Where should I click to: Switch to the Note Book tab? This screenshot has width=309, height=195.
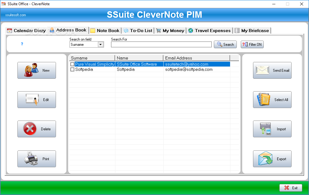tap(105, 31)
